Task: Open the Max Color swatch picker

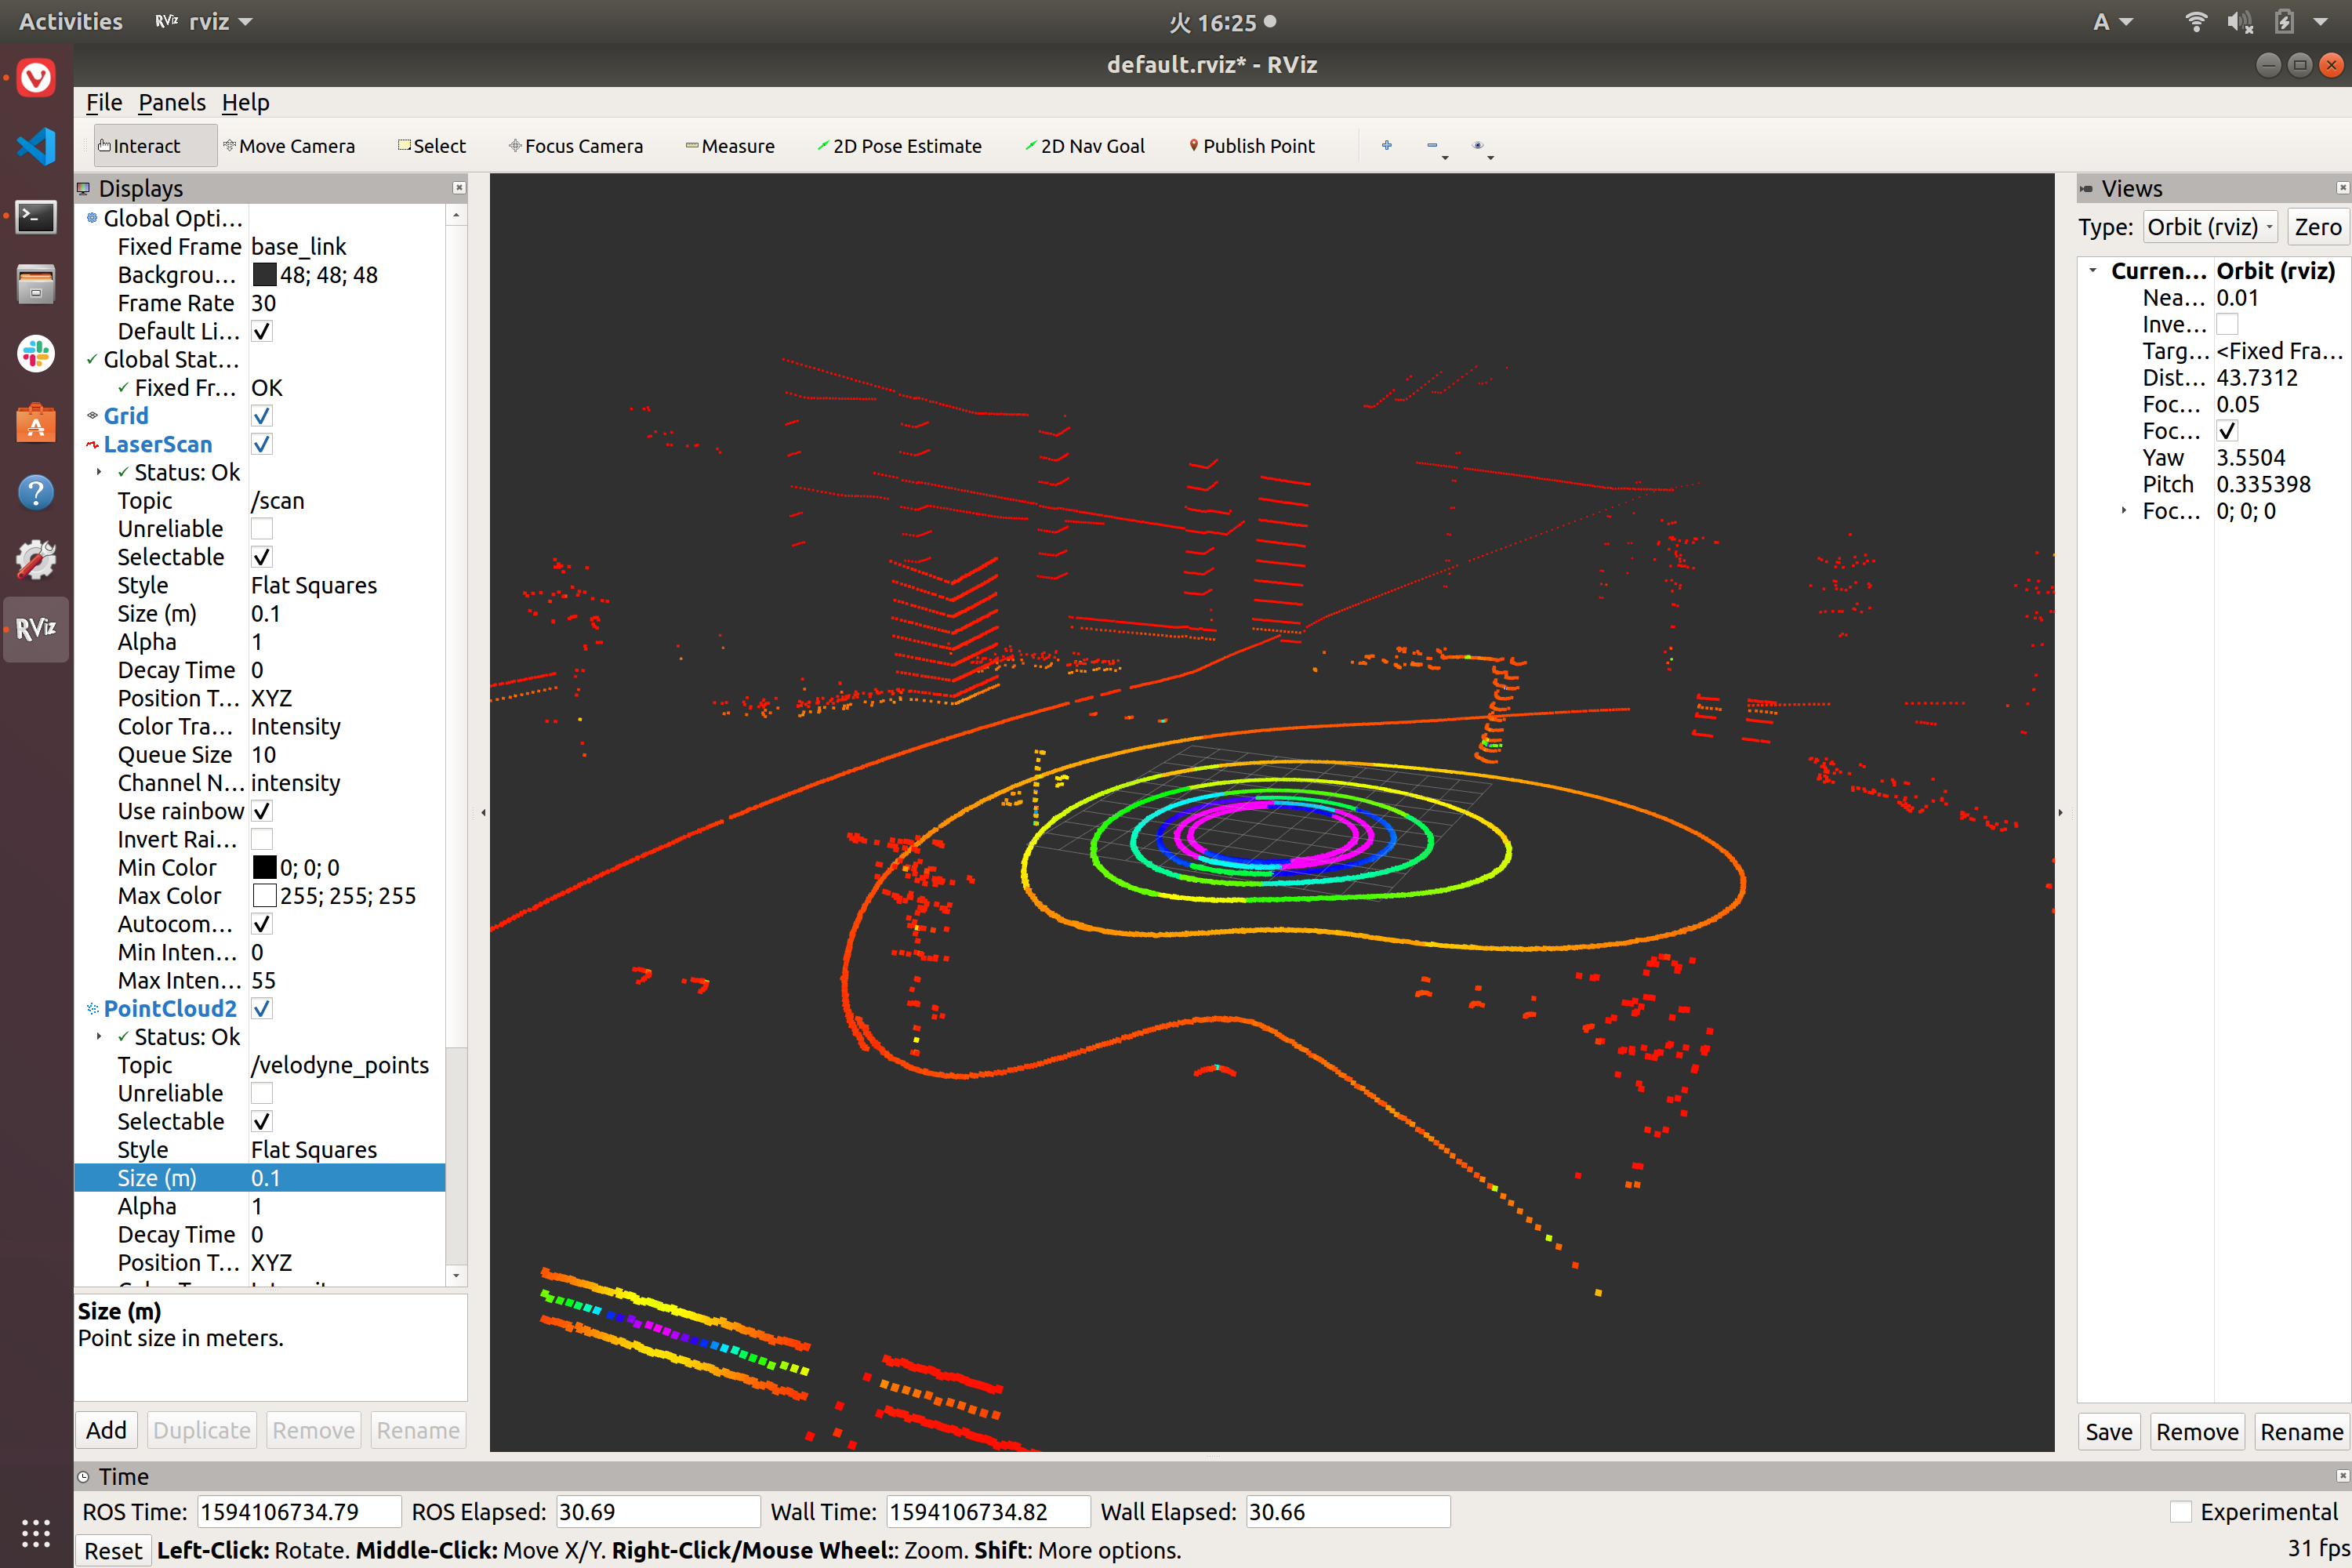Action: 264,895
